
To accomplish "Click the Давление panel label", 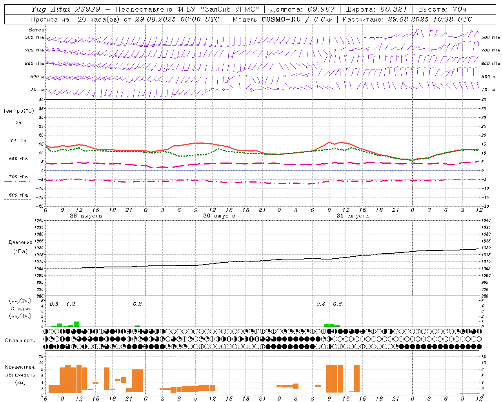I will [x=20, y=243].
